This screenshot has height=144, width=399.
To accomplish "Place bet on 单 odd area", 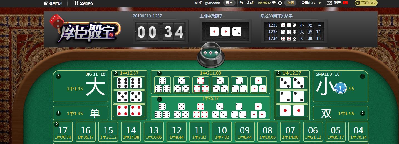I will [x=81, y=113].
